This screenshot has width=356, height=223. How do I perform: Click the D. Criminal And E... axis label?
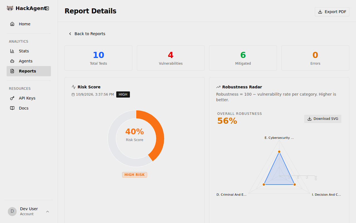pos(231,195)
